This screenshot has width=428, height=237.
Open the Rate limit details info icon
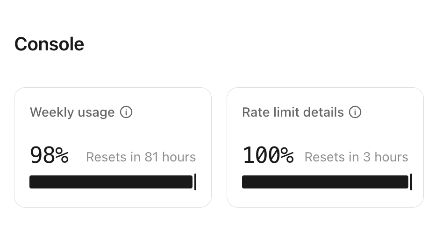(x=355, y=112)
